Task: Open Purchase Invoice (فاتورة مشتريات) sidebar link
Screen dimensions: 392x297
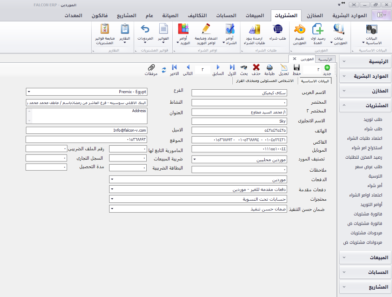Action: (x=367, y=214)
